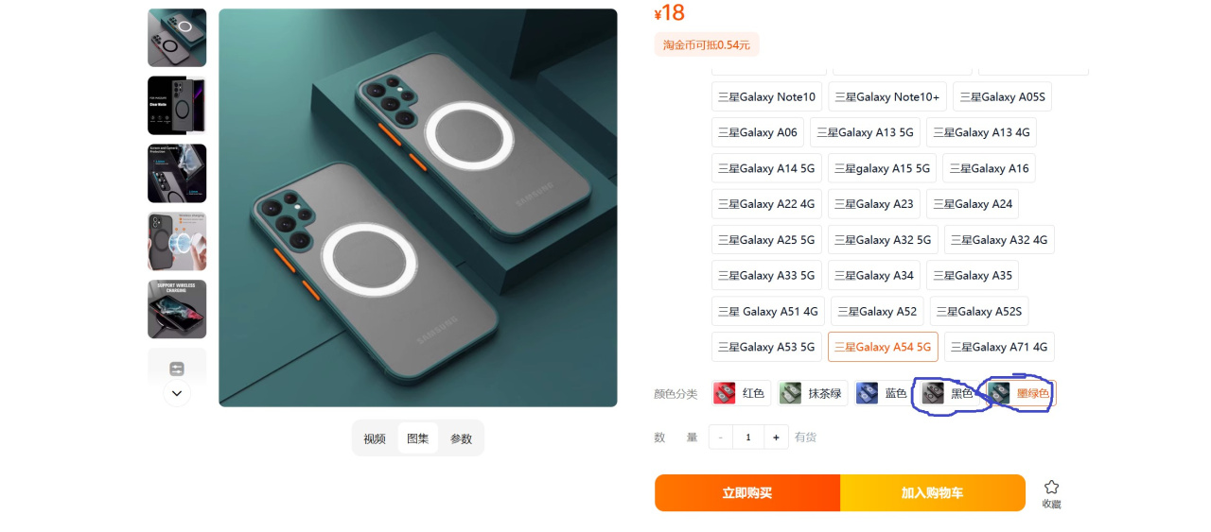Select the 三星Galaxy A54 5G model option
This screenshot has width=1211, height=532.
[883, 347]
